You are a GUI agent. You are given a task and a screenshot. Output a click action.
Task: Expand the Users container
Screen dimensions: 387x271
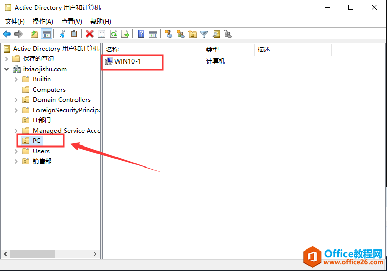point(16,151)
